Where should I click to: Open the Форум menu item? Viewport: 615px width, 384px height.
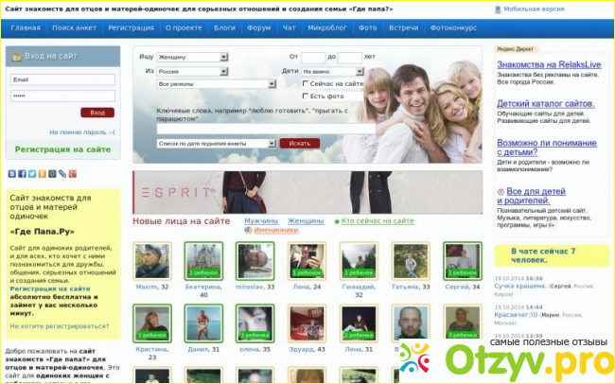pyautogui.click(x=257, y=28)
